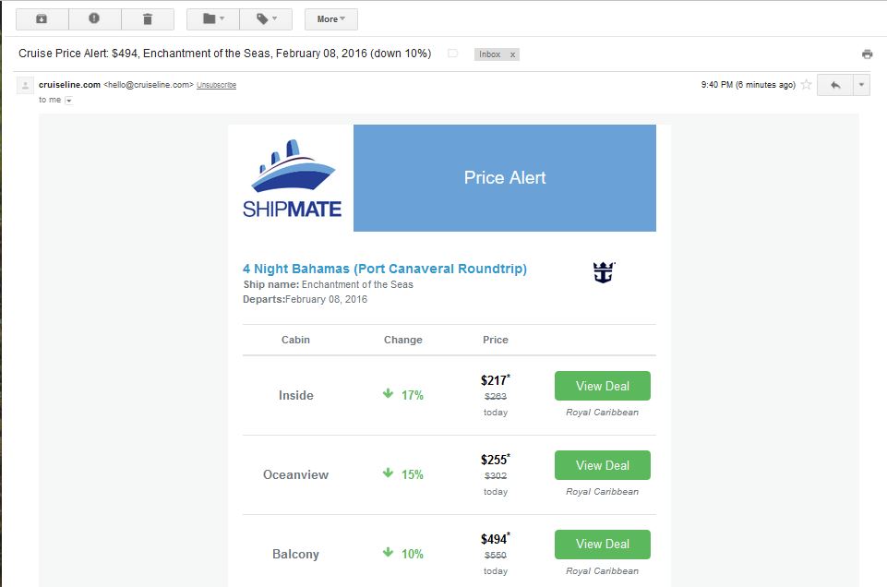Screen dimensions: 887x587
Task: Click the Unsubscribe link
Action: coord(217,85)
